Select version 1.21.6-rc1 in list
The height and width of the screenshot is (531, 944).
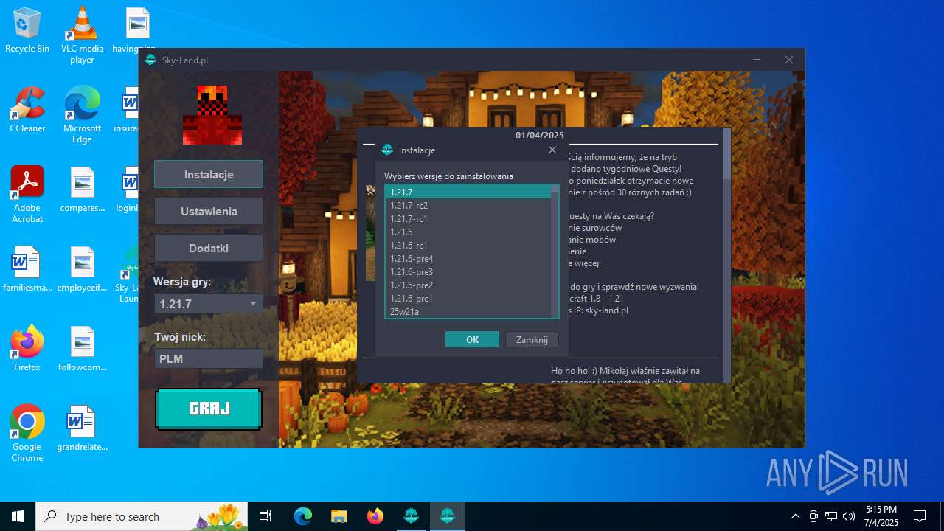click(468, 245)
